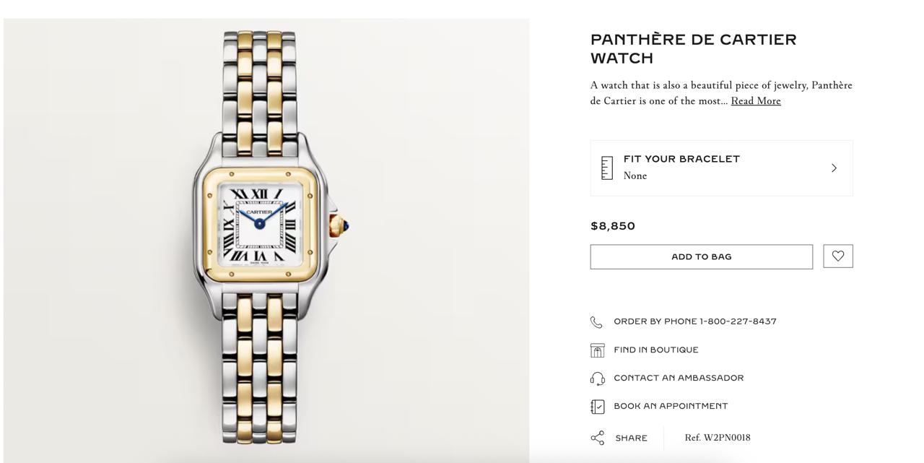924x463 pixels.
Task: Click the bracelet ruler icon
Action: 607,168
